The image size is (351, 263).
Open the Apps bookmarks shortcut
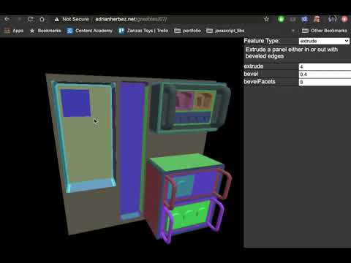coord(14,31)
